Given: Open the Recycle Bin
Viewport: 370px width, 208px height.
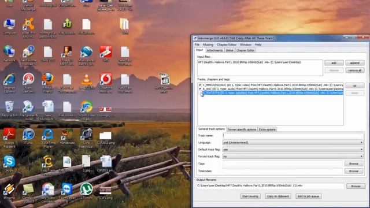Looking at the screenshot, I should coord(9,109).
